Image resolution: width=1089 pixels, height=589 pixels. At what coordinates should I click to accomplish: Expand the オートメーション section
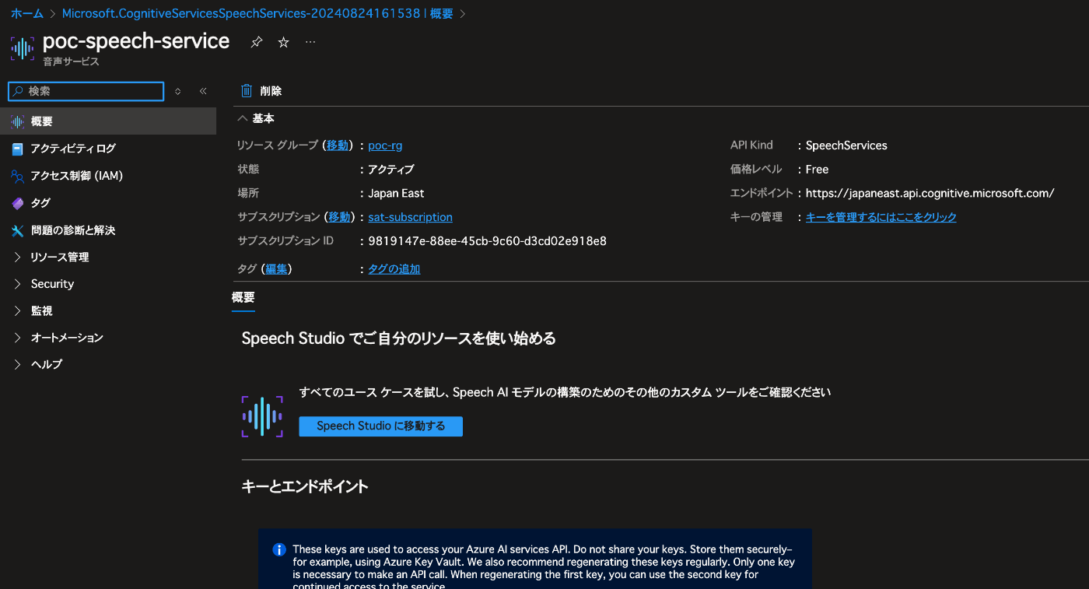coord(17,338)
